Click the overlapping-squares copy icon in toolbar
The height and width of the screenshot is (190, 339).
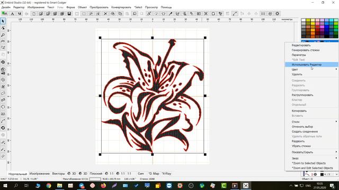120,14
